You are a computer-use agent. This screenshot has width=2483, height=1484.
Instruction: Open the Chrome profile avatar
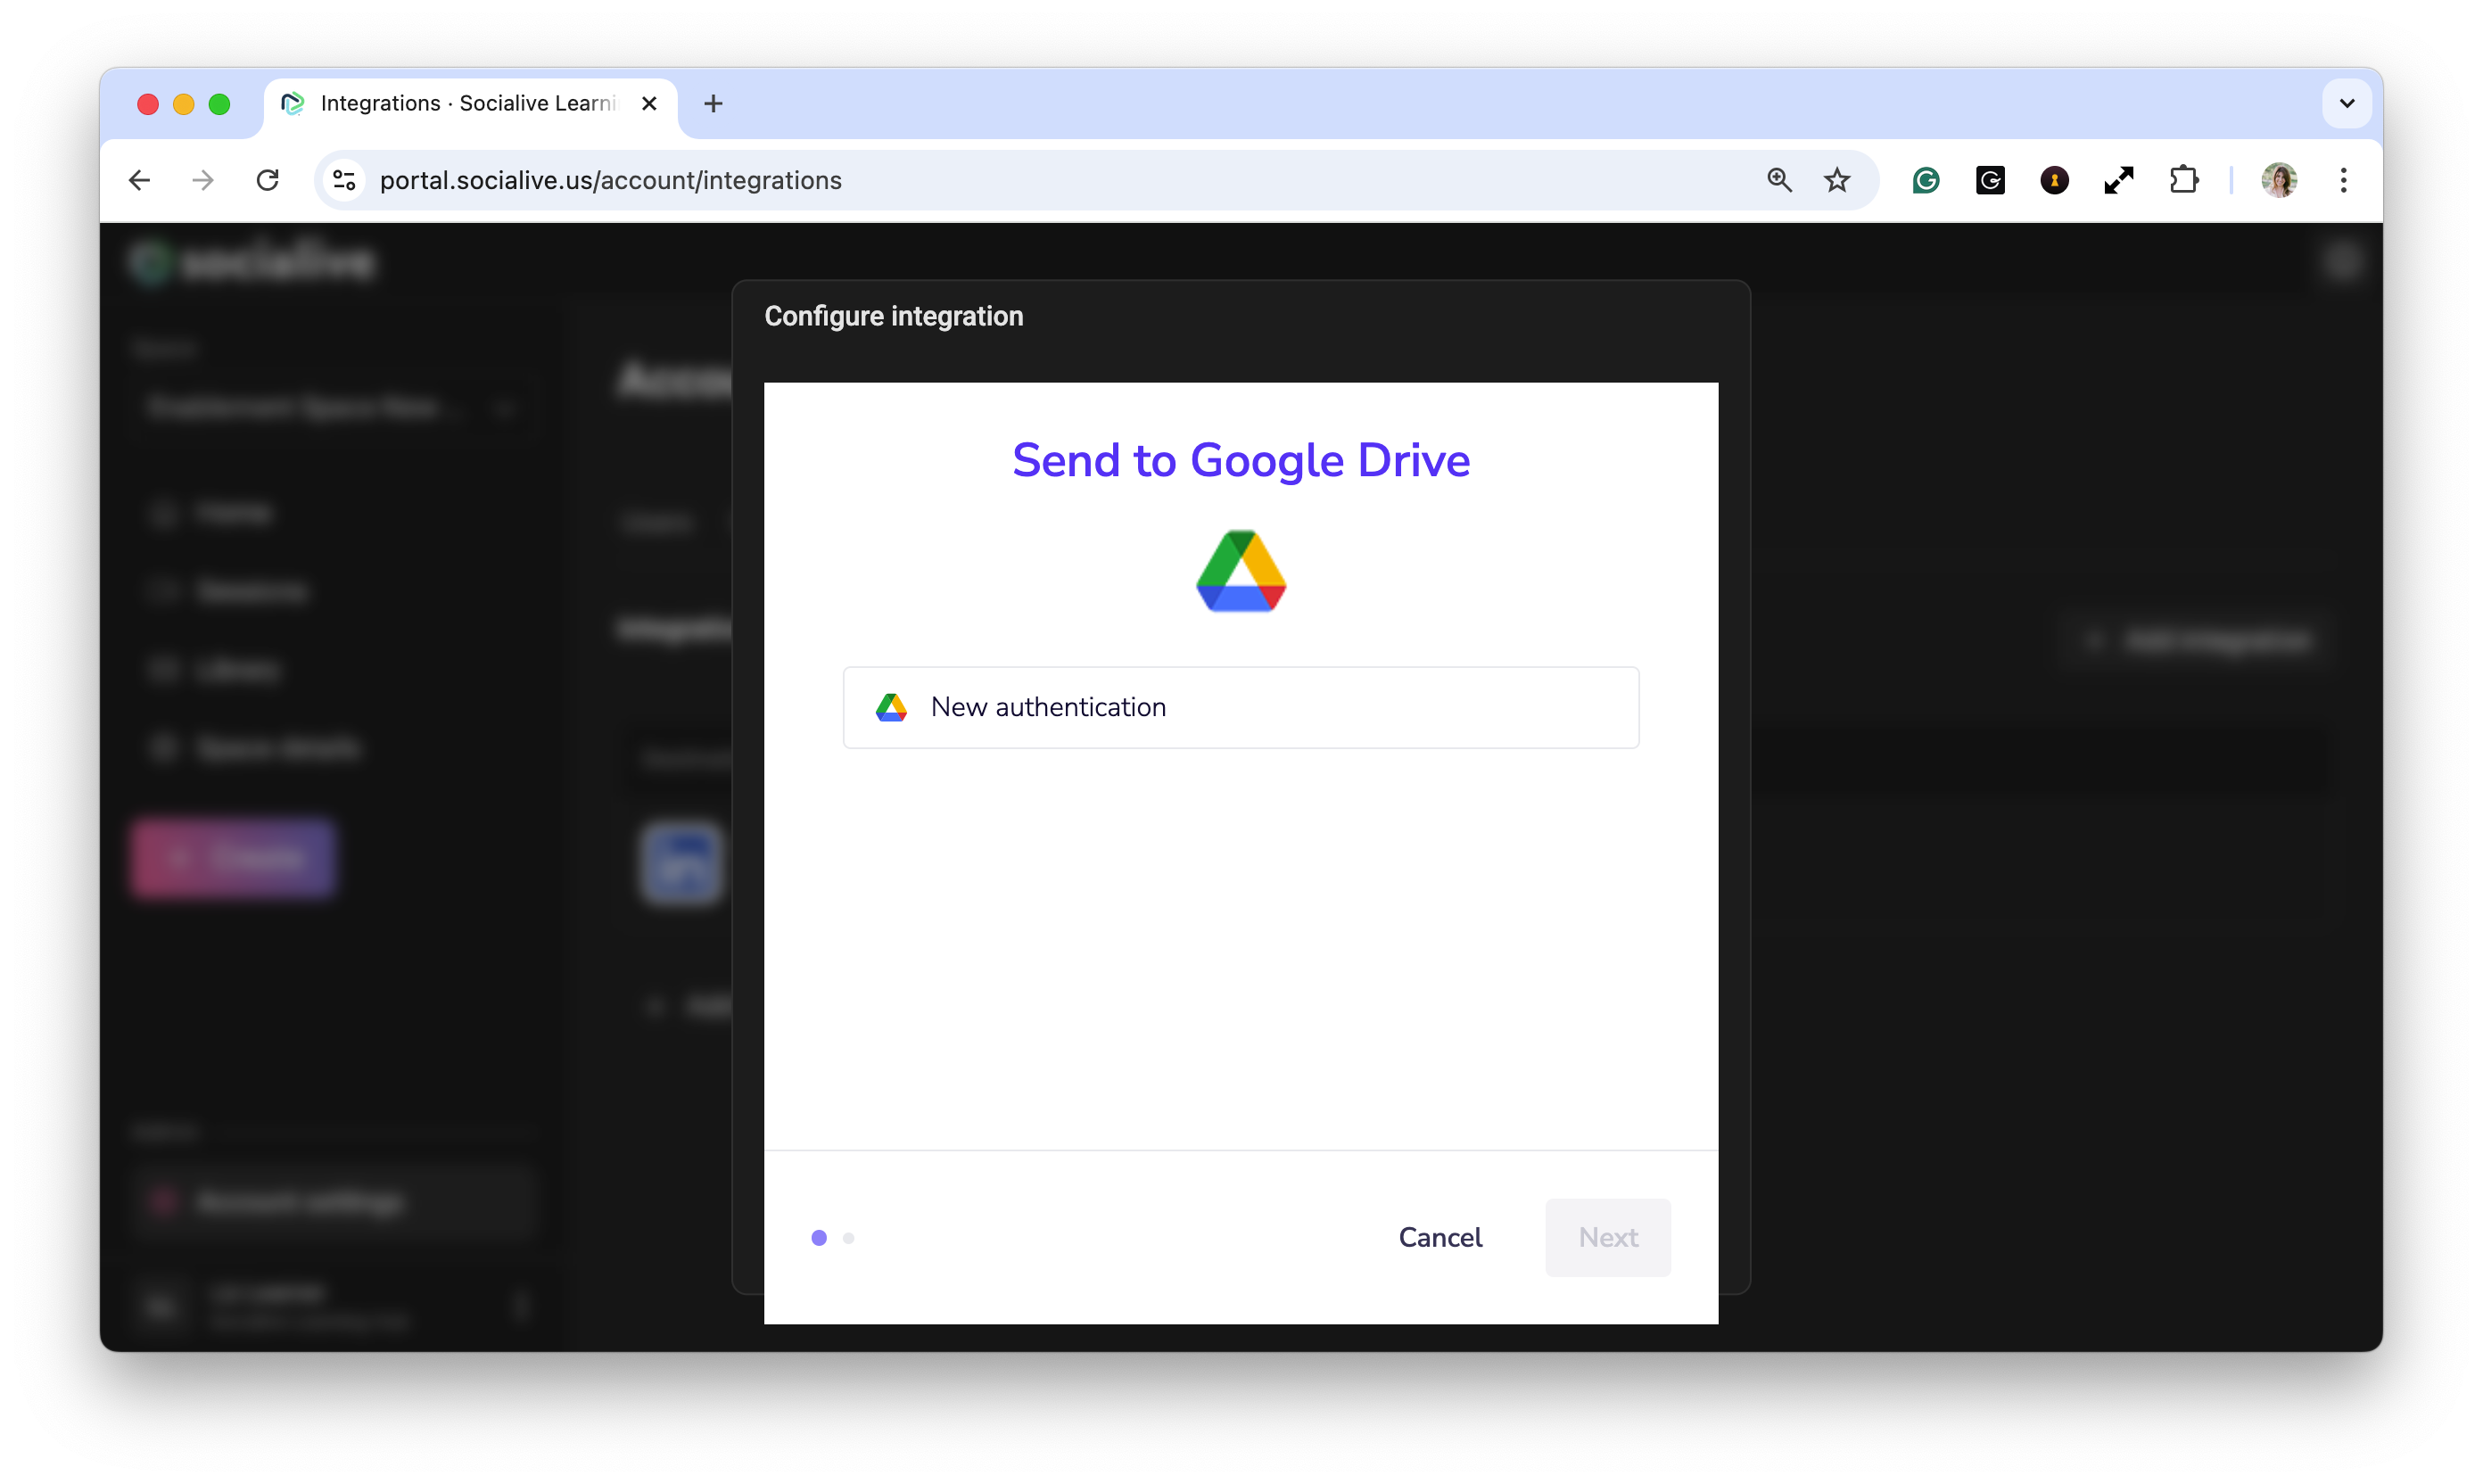tap(2278, 180)
